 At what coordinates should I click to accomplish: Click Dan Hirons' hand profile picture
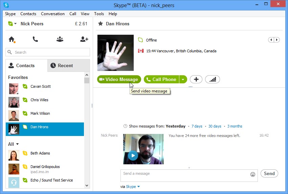(x=115, y=53)
